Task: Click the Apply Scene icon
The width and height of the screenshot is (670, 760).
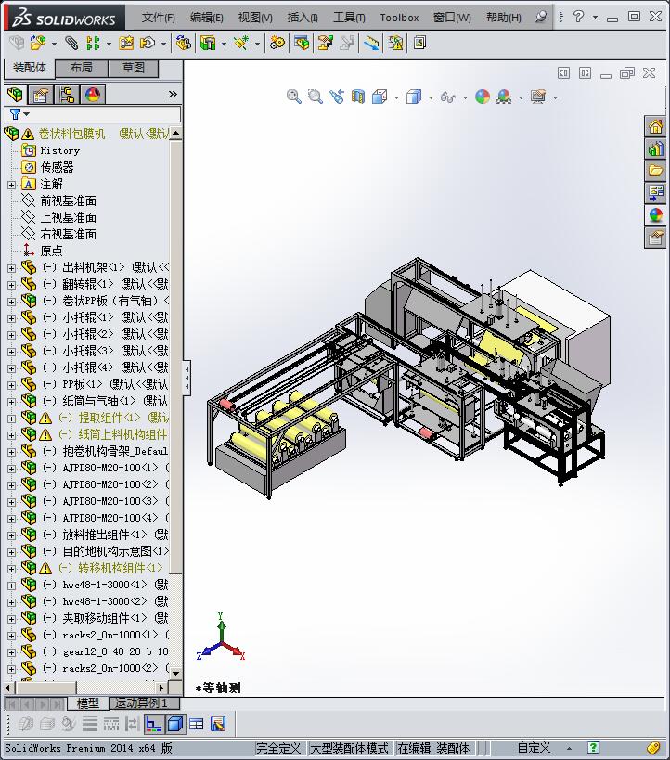Action: [x=504, y=97]
